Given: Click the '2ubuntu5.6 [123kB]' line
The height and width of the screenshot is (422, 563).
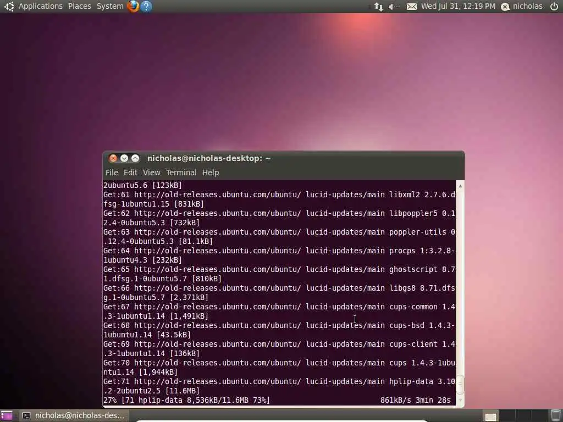Looking at the screenshot, I should (142, 185).
